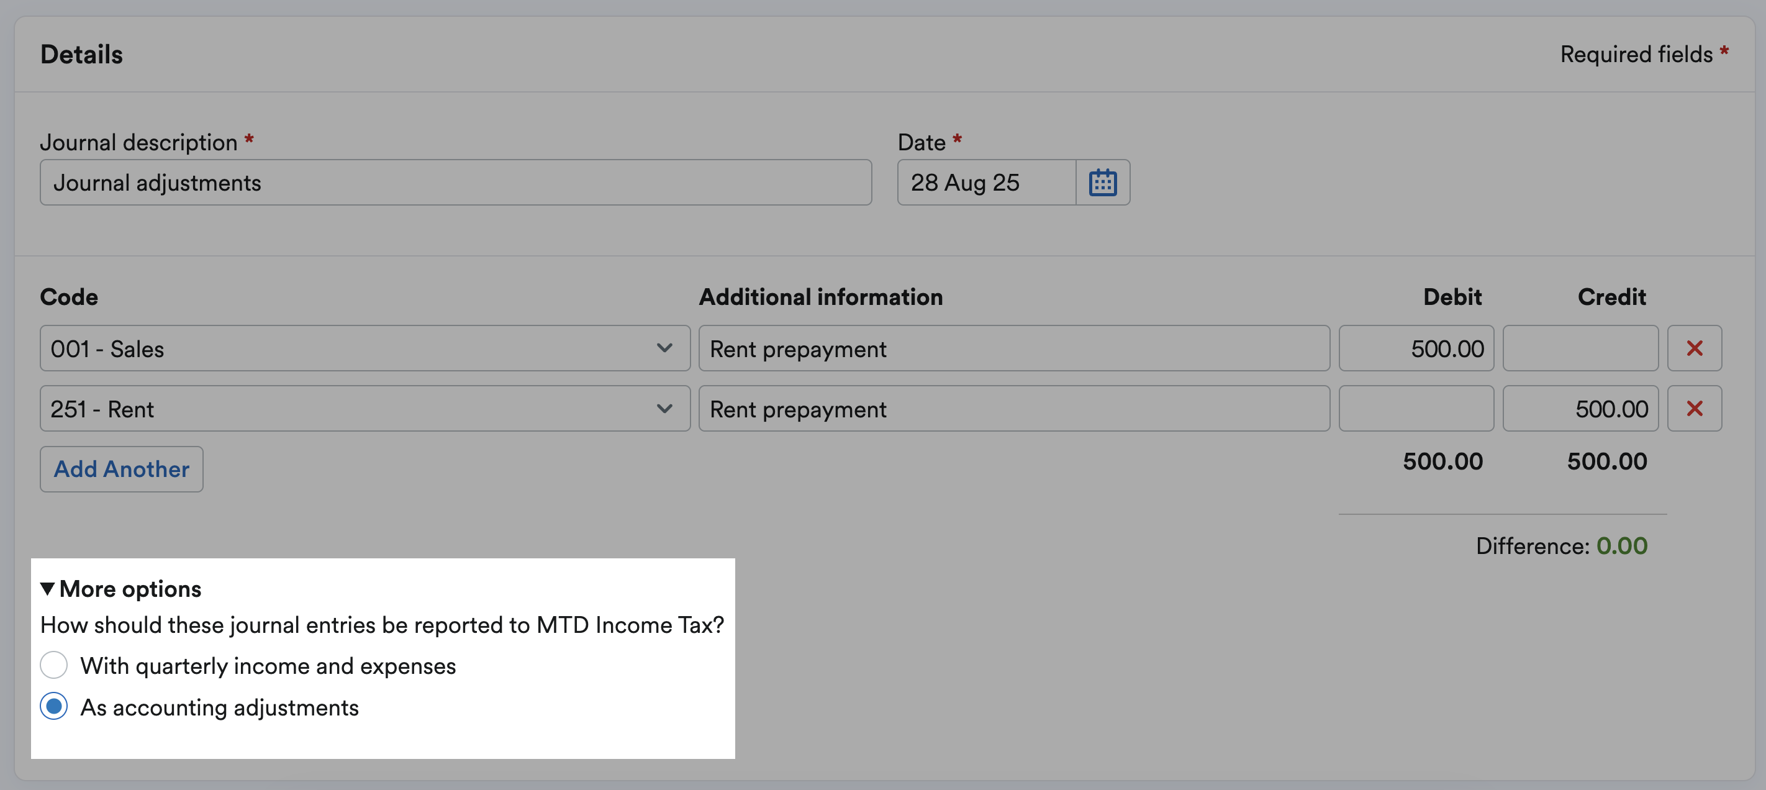Click the 'Required fields' note
1766x790 pixels.
click(1644, 54)
